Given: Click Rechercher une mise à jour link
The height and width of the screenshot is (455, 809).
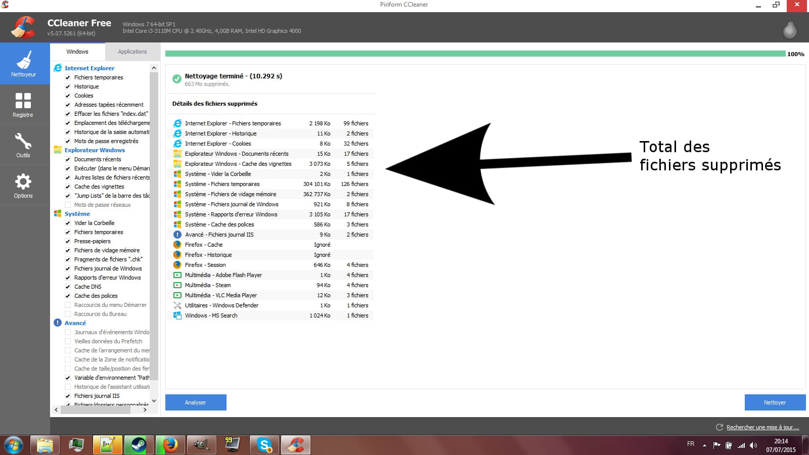Looking at the screenshot, I should coord(762,427).
